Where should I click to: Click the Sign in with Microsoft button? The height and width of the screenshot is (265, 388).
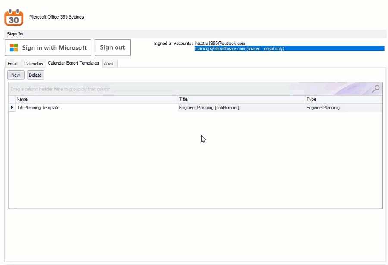pos(48,47)
